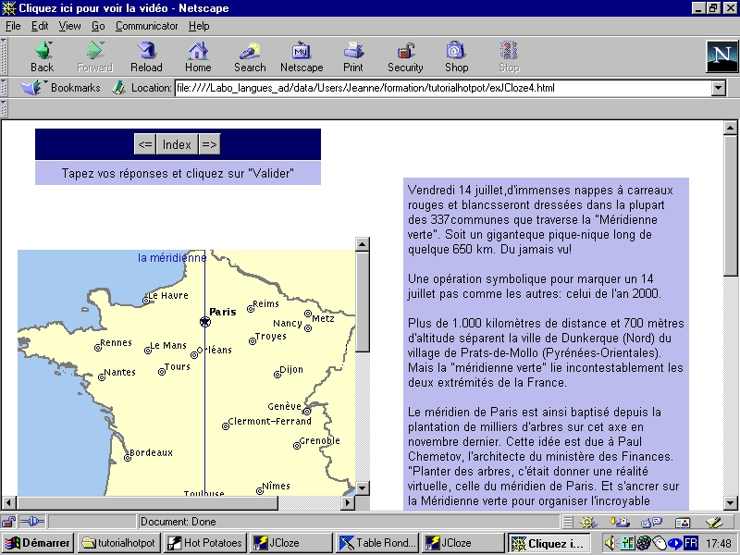The height and width of the screenshot is (555, 740).
Task: Click the Forward toolbar icon
Action: [x=94, y=56]
